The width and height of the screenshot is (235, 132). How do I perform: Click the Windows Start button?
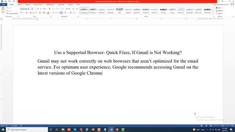3,129
